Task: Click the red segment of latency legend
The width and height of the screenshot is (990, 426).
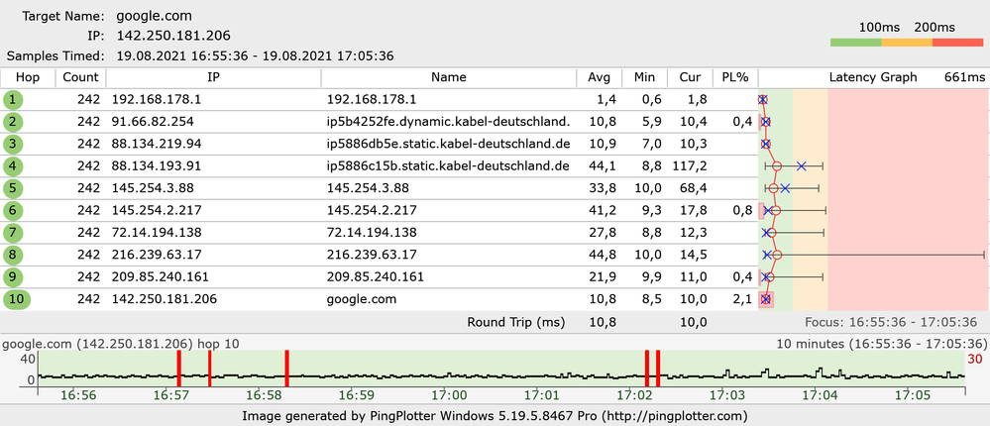Action: (x=958, y=43)
